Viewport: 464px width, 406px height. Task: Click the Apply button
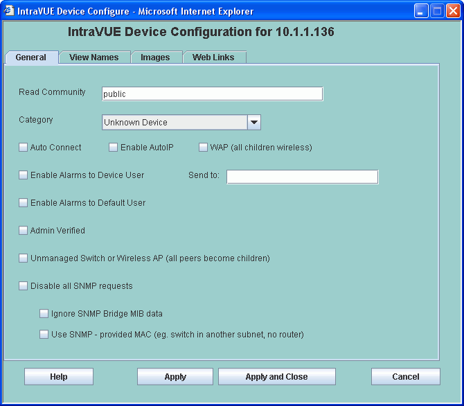(x=175, y=377)
